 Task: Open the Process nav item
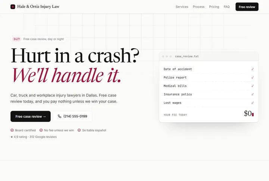pos(198,7)
